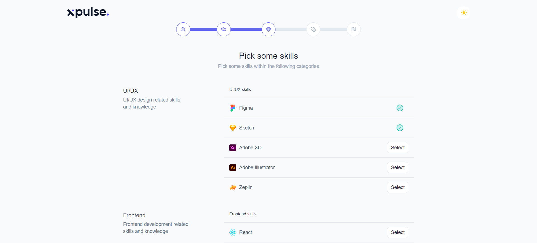Click the progress bar between first two steps
537x243 pixels.
click(203, 29)
